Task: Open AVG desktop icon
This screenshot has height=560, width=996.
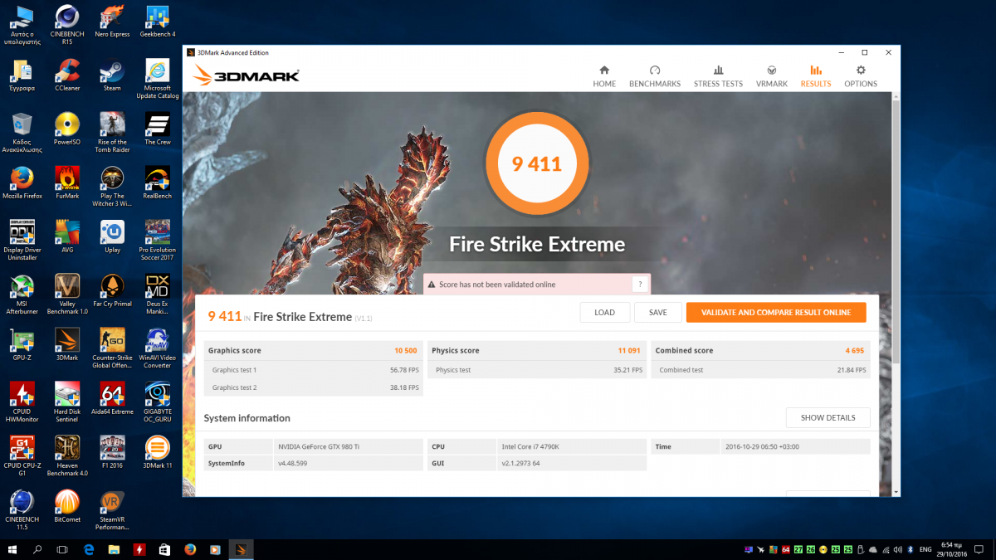Action: (67, 237)
